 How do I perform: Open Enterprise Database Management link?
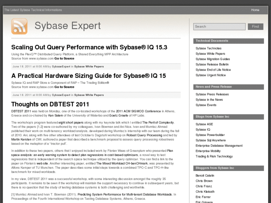click(x=219, y=146)
